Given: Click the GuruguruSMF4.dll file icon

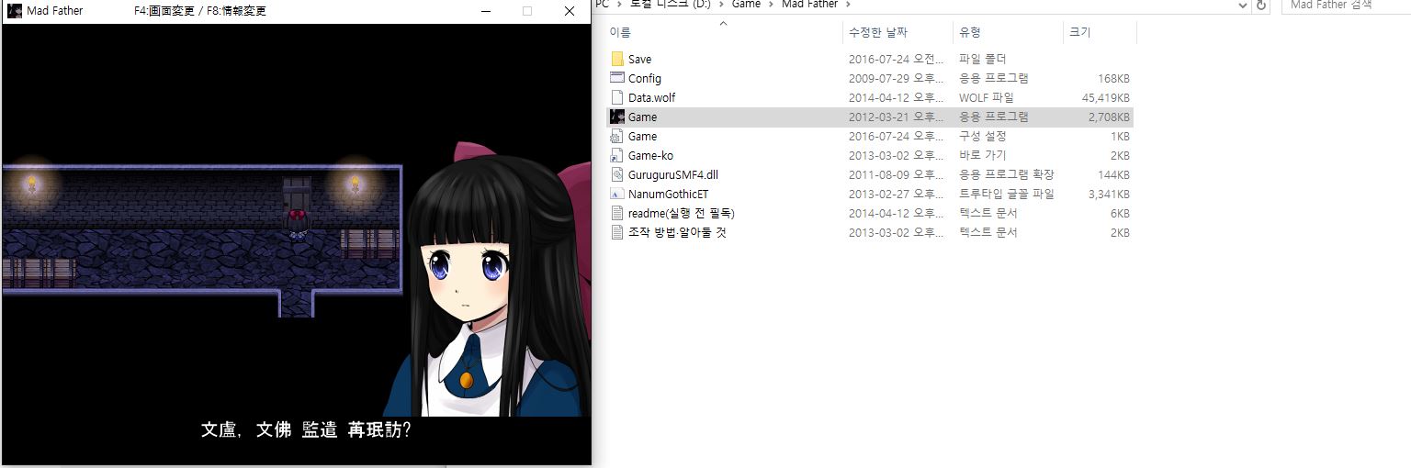Looking at the screenshot, I should click(617, 174).
